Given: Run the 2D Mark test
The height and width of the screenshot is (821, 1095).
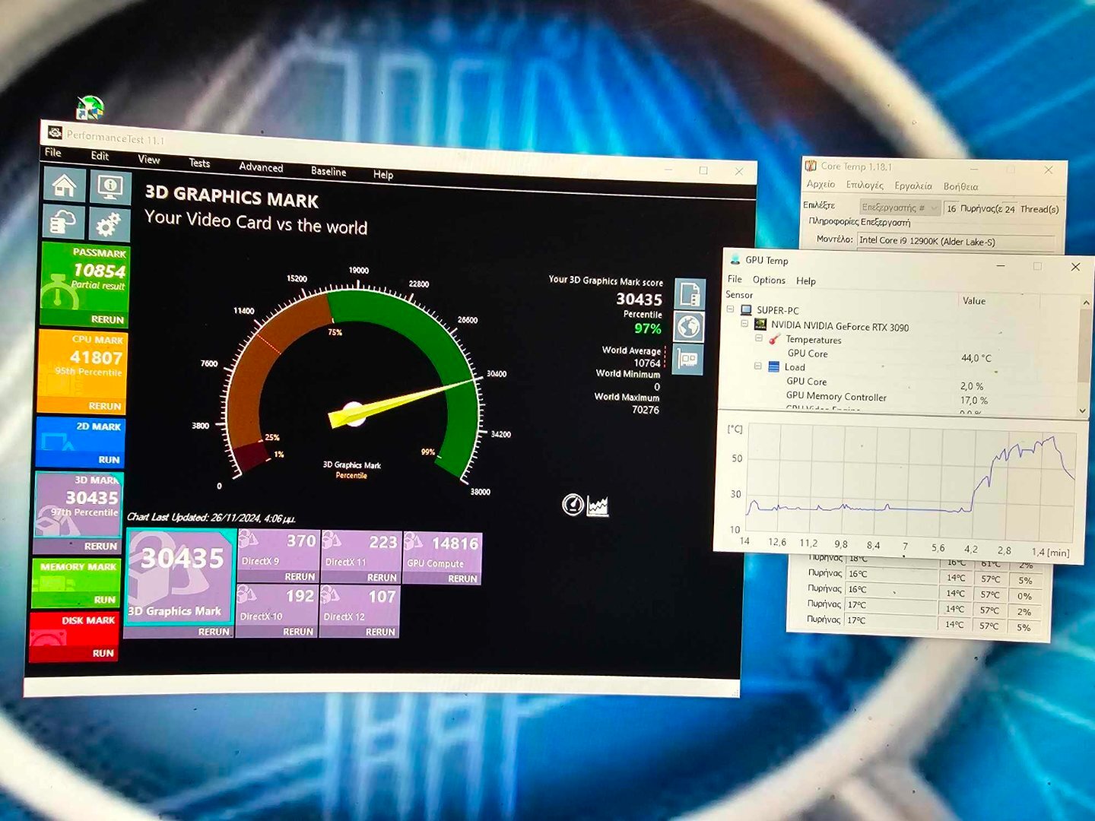Looking at the screenshot, I should [x=109, y=459].
